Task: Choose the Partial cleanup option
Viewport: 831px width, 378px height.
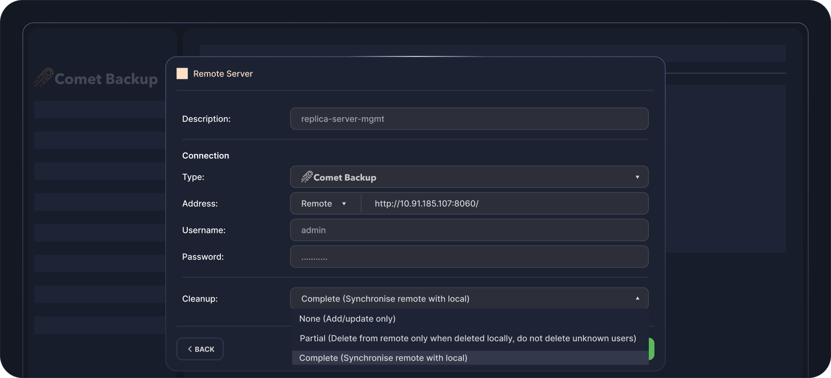Action: coord(468,338)
